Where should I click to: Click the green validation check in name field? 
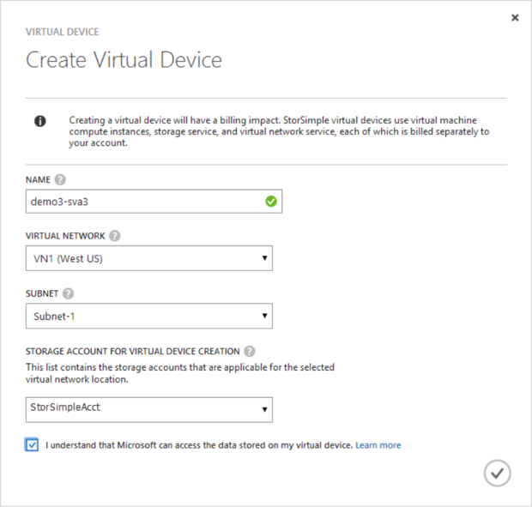tap(271, 202)
